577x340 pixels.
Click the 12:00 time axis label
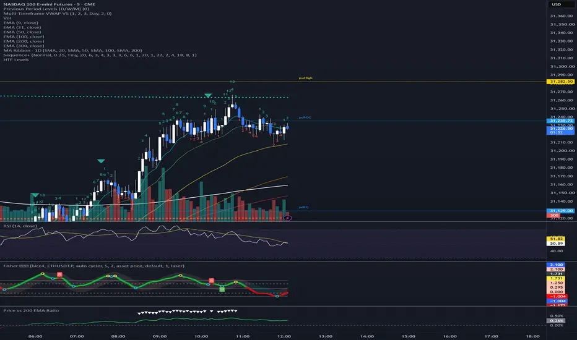[284, 336]
